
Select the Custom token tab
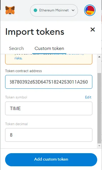click(x=49, y=48)
